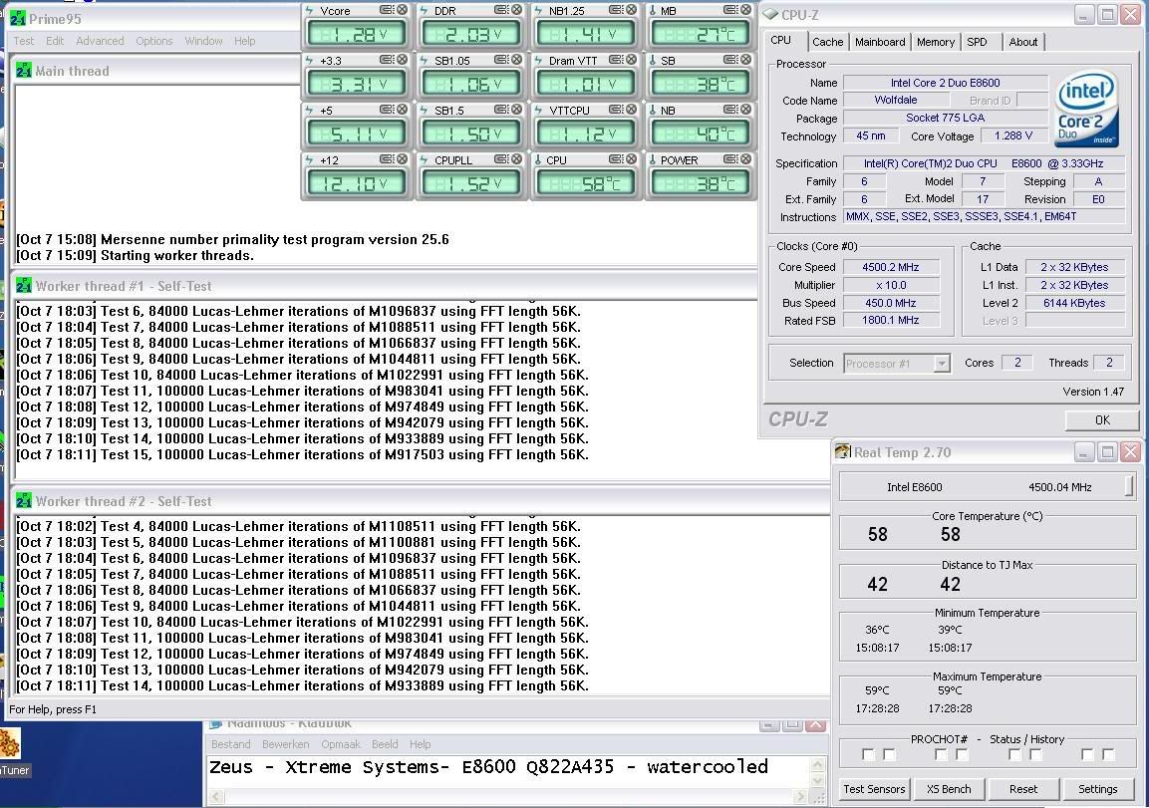Click OK button in CPU-Z

[1102, 419]
